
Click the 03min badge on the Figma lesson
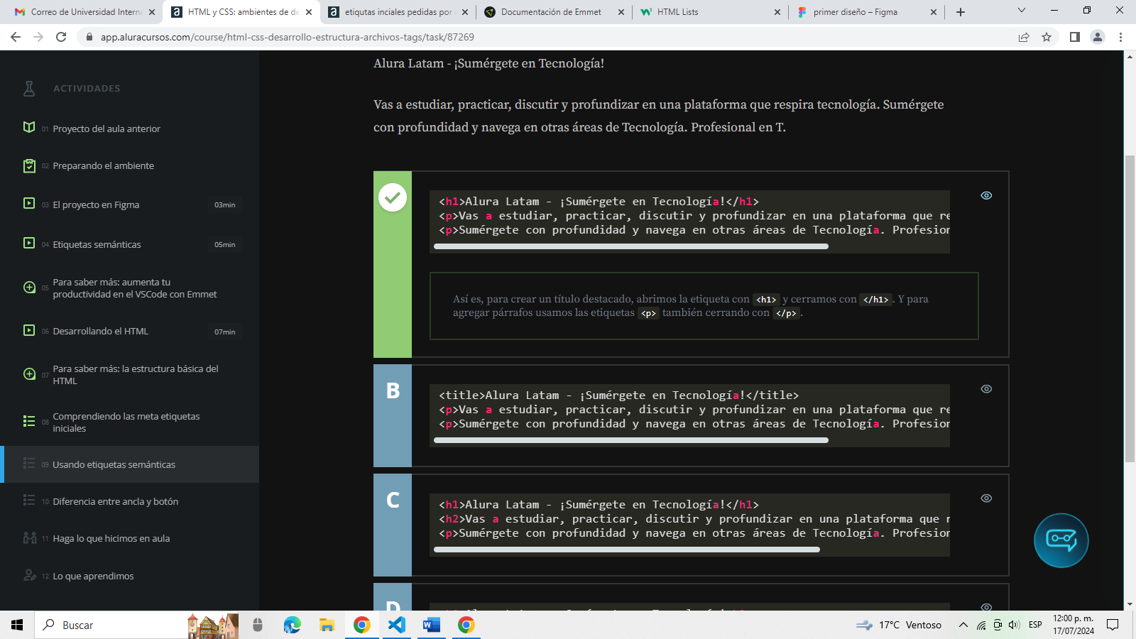pyautogui.click(x=225, y=204)
